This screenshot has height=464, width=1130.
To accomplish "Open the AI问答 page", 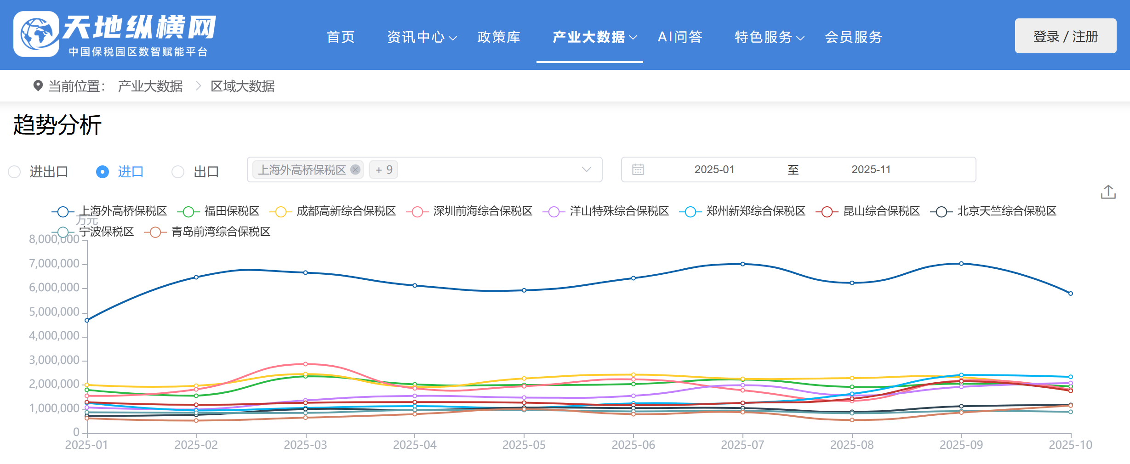I will click(x=680, y=37).
